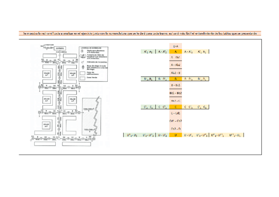Select the green cell 'B - B'2'
This screenshot has width=279, height=197.
(x=162, y=79)
